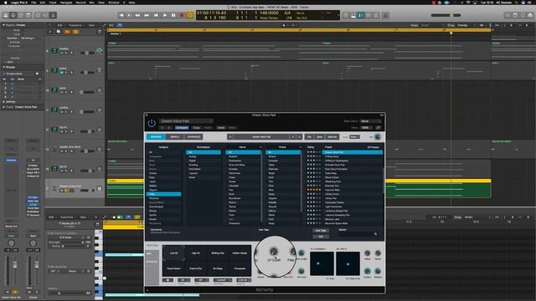Expand the Track Dream Voice Pad section

pos(3,107)
